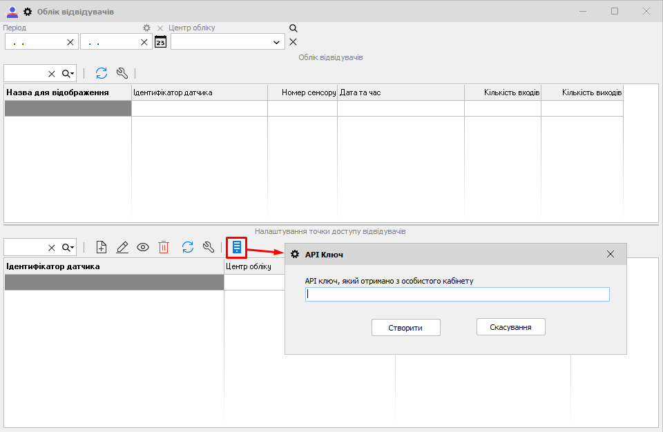Click the blue API key server icon

[x=236, y=247]
